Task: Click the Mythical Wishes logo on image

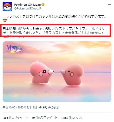Action: pos(14,49)
